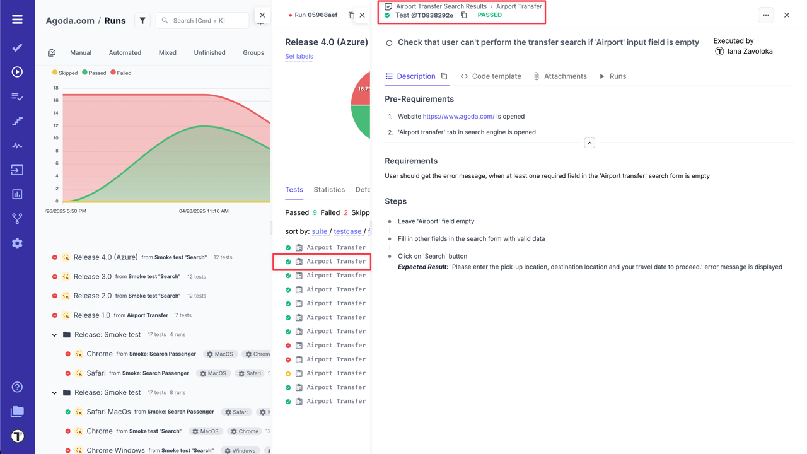Select the branches icon in the sidebar
807x454 pixels.
tap(17, 219)
